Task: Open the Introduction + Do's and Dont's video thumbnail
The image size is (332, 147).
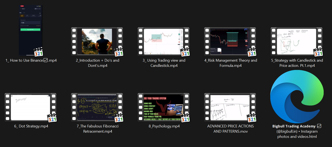Action: [x=97, y=42]
